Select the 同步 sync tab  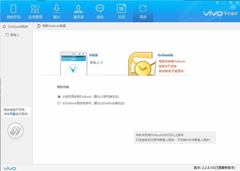[143, 12]
